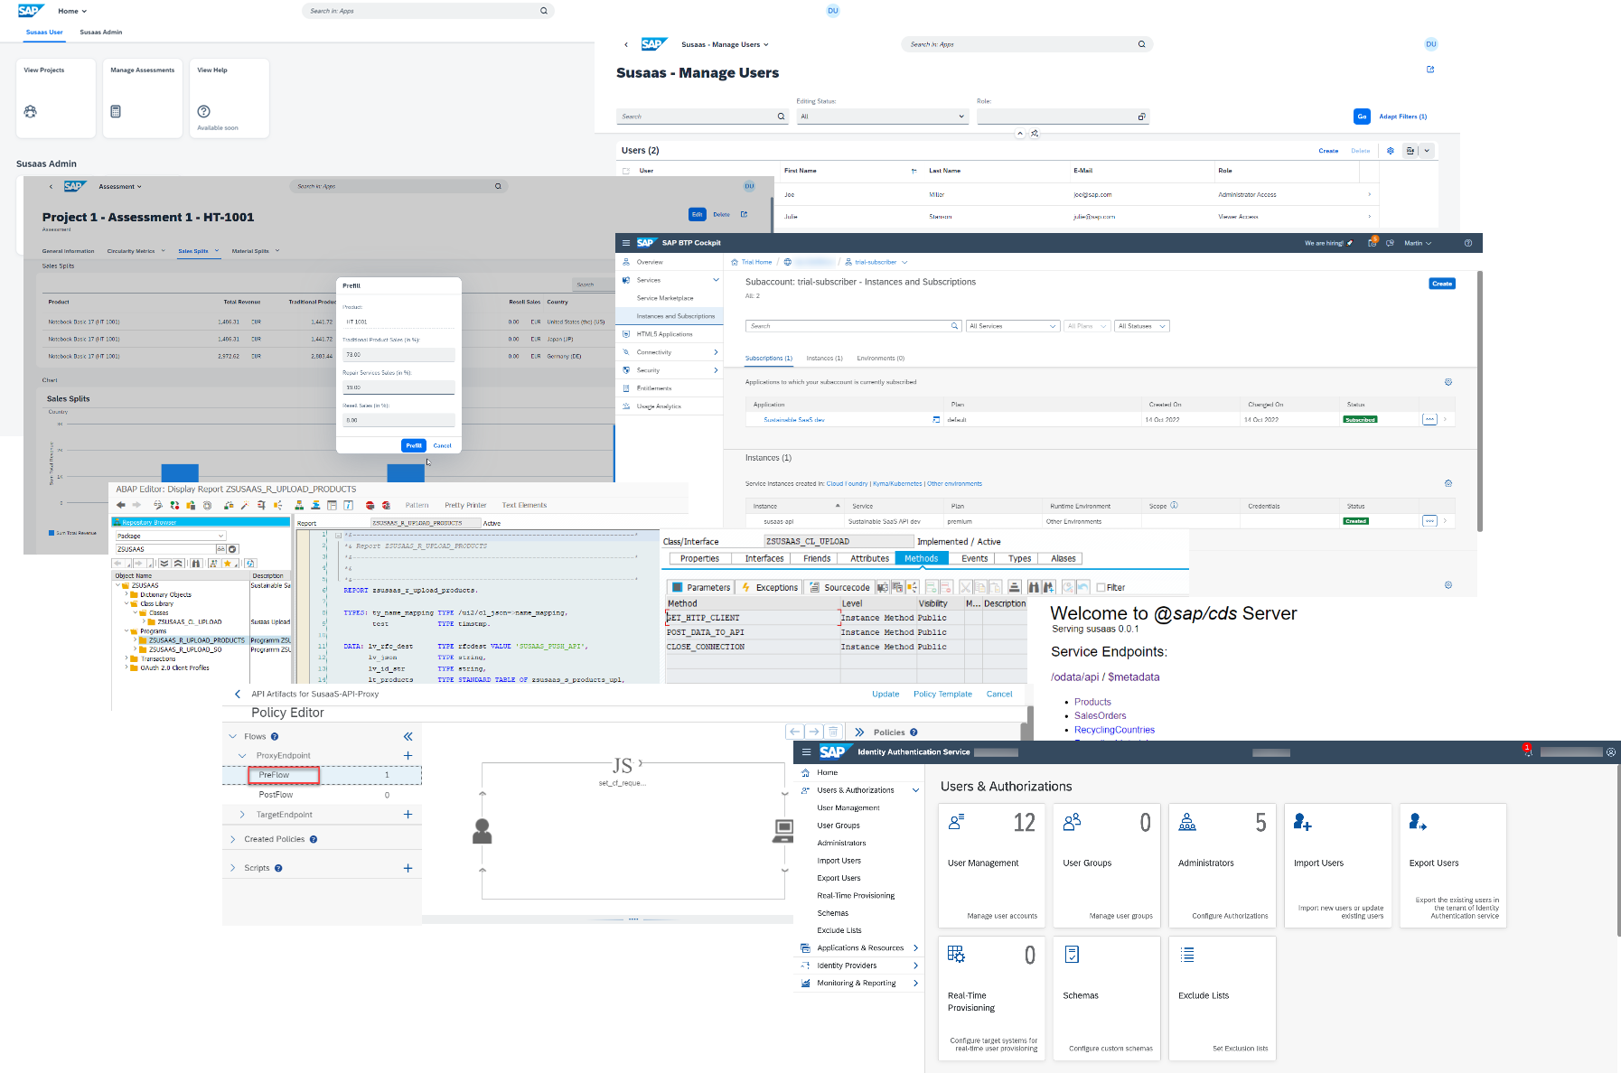Open SalesOrders endpoint link on CDS server

click(1100, 715)
